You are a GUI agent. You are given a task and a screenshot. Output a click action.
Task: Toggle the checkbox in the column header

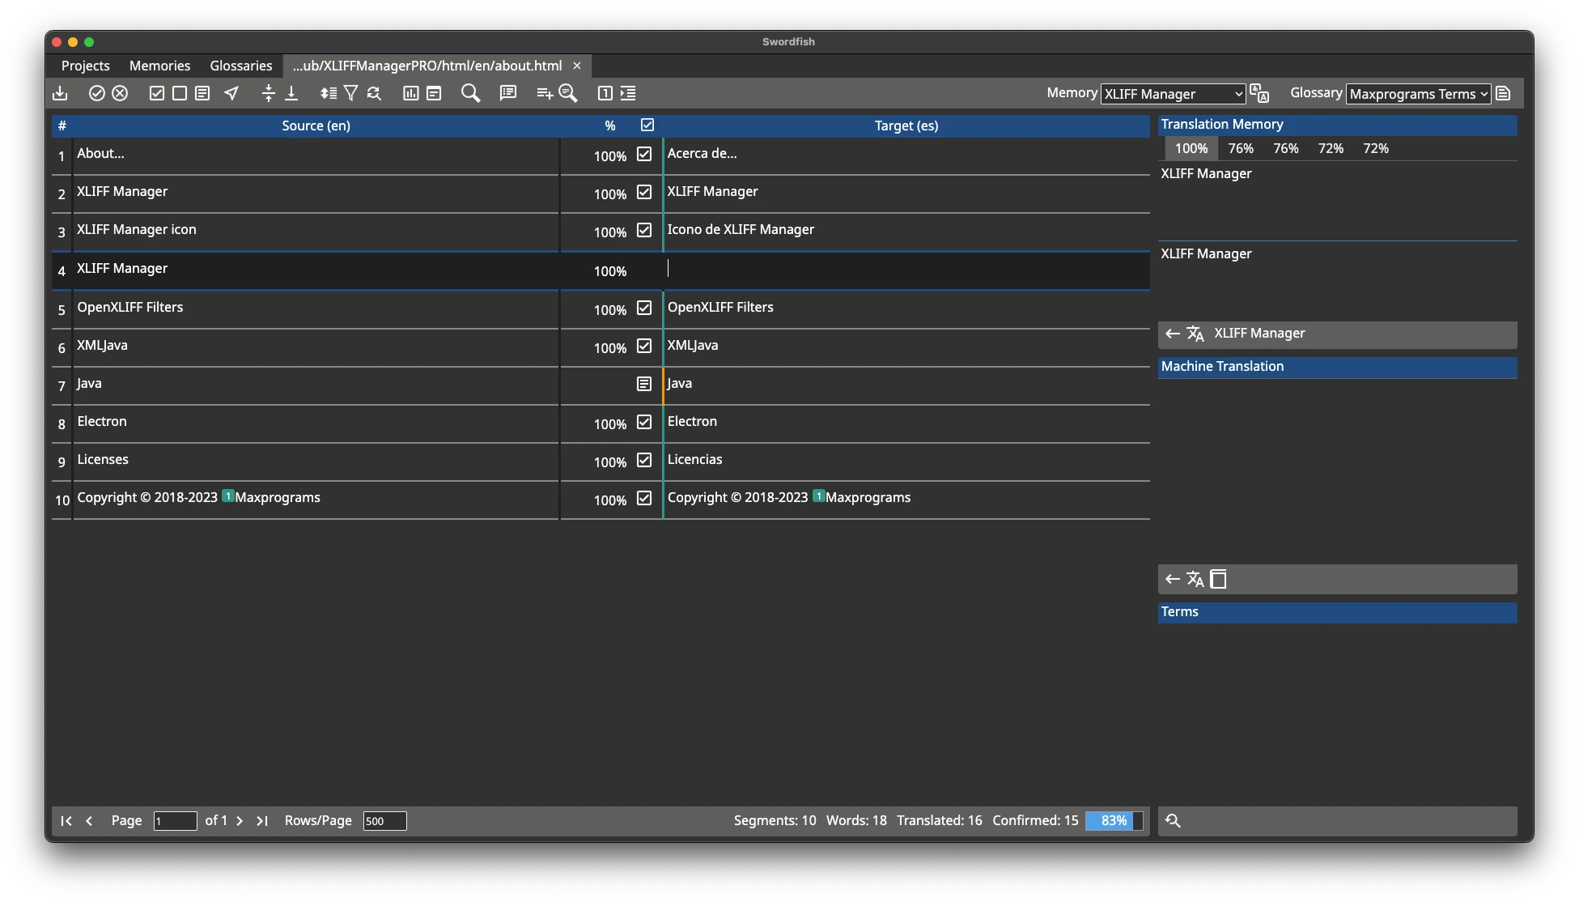click(647, 125)
